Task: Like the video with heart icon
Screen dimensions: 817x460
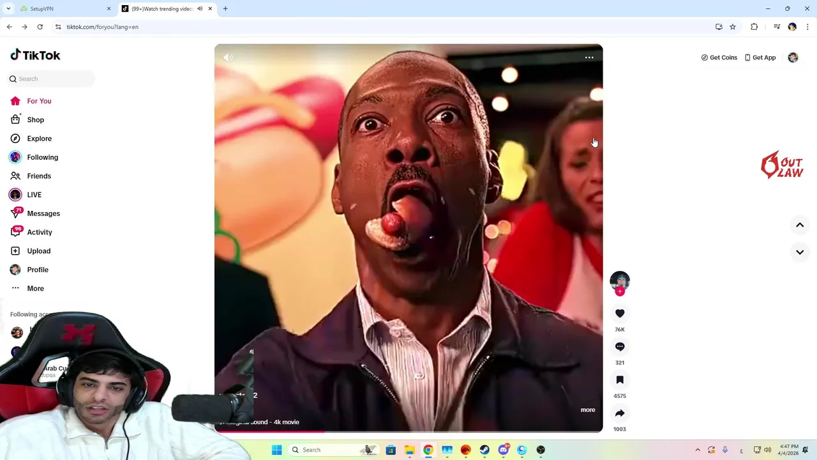Action: (x=620, y=313)
